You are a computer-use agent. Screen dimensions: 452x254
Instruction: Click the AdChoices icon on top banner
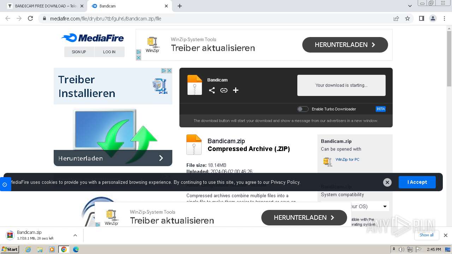[138, 52]
